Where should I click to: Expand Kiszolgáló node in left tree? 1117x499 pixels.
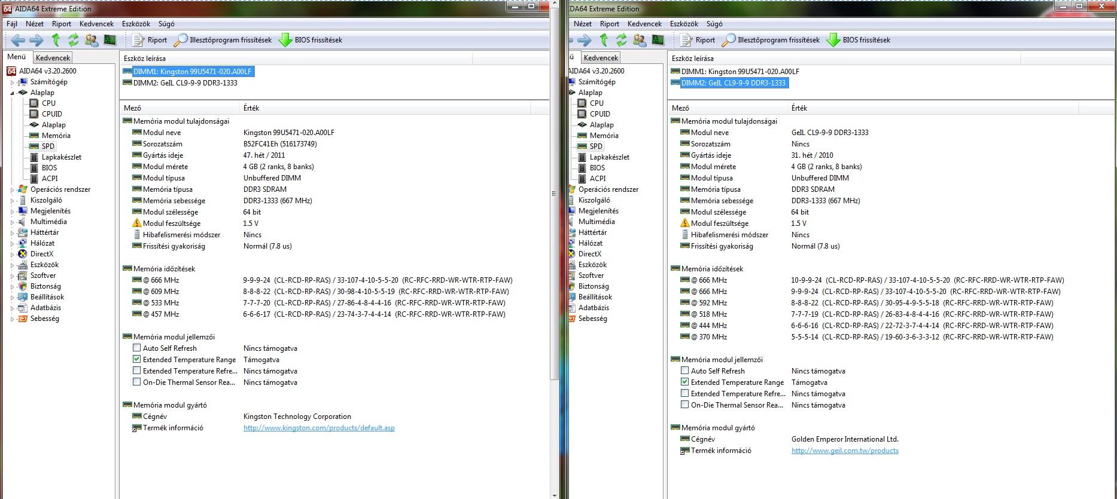(x=12, y=201)
